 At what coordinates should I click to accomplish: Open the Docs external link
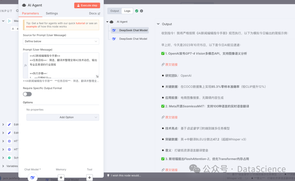click(95, 13)
